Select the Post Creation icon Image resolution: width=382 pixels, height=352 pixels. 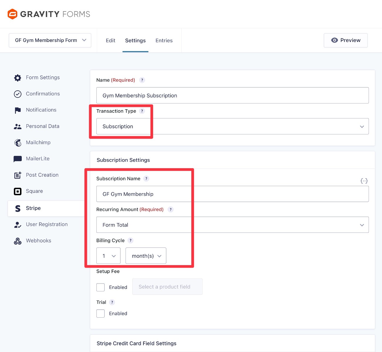(18, 175)
